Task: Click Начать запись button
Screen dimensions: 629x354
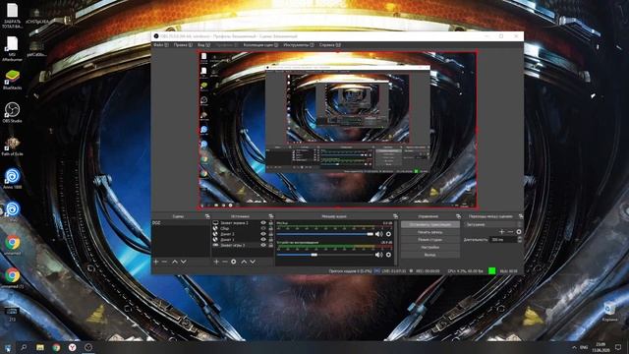Action: 430,232
